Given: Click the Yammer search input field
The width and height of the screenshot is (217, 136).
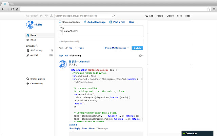Looking at the screenshot, I should 84,16.
